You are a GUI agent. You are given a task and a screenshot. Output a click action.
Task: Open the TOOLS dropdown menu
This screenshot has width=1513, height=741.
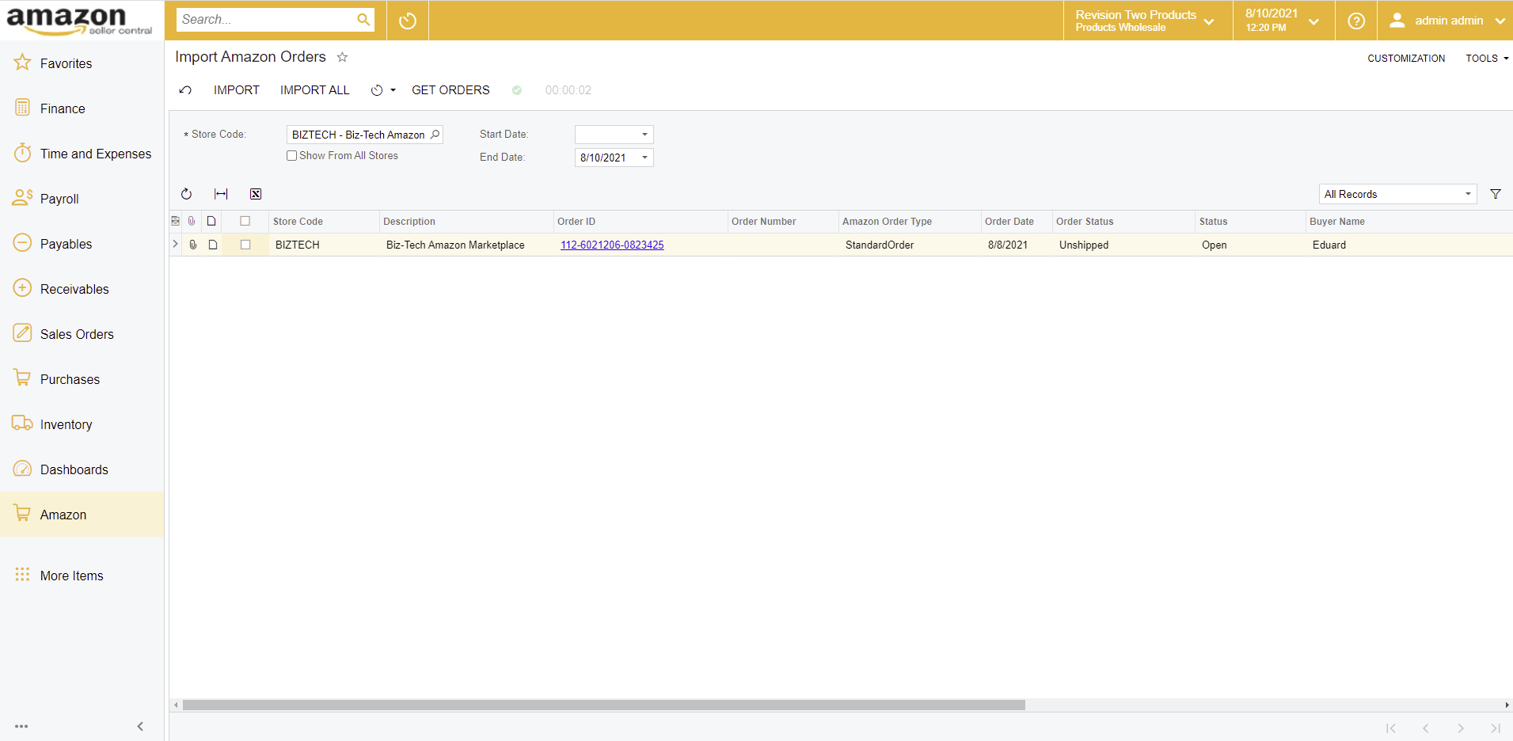[x=1487, y=59]
